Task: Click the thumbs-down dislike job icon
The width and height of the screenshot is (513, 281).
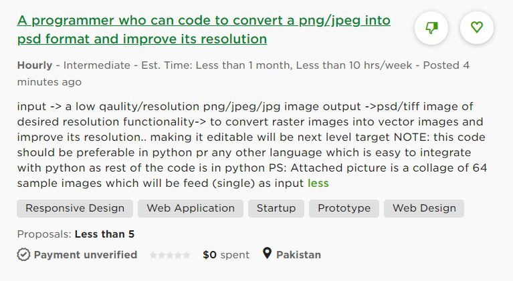Action: (431, 28)
